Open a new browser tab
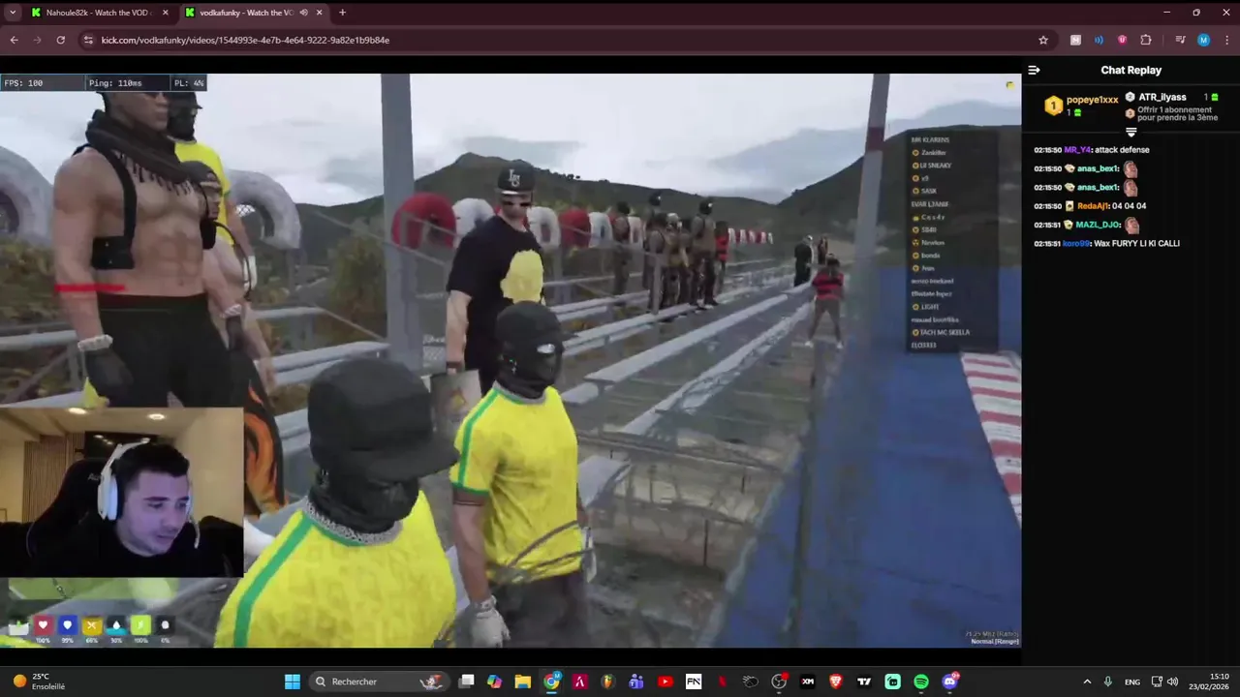 click(x=342, y=13)
